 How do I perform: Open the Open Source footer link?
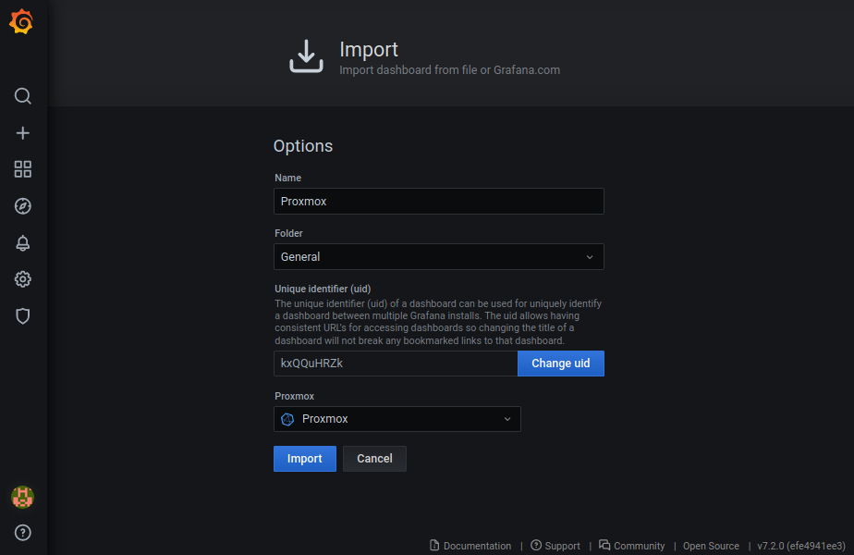711,546
